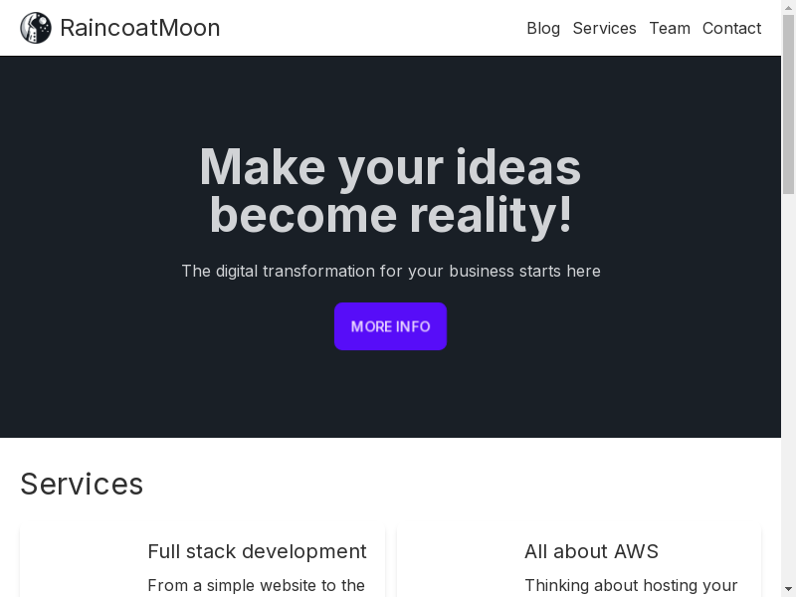Click the blank image area of AWS card
Screen dimensions: 796x597
(458, 567)
